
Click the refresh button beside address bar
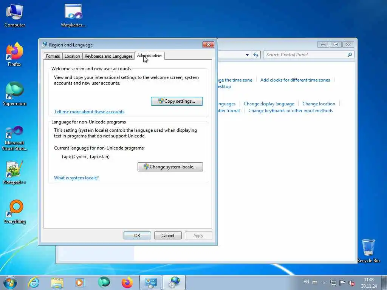256,55
